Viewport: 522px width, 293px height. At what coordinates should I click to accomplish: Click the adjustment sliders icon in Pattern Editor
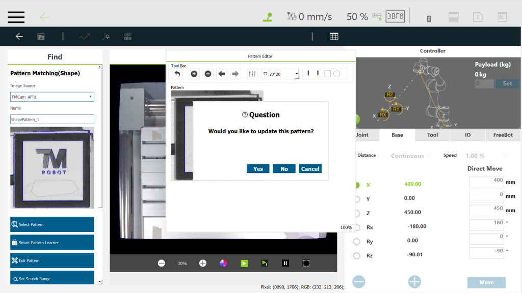(x=252, y=74)
